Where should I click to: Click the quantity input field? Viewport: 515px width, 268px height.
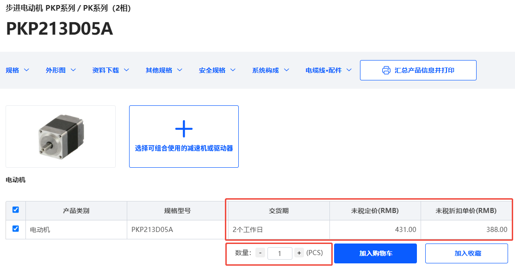(279, 253)
